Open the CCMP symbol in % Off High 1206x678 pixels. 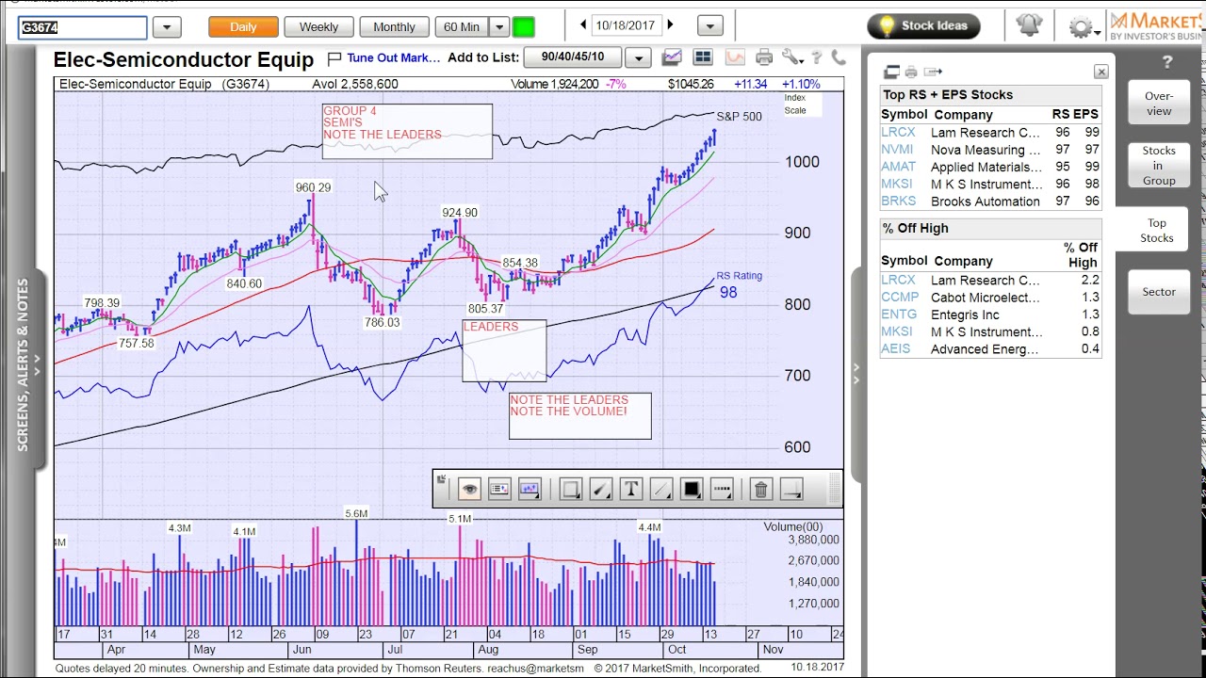pos(900,298)
